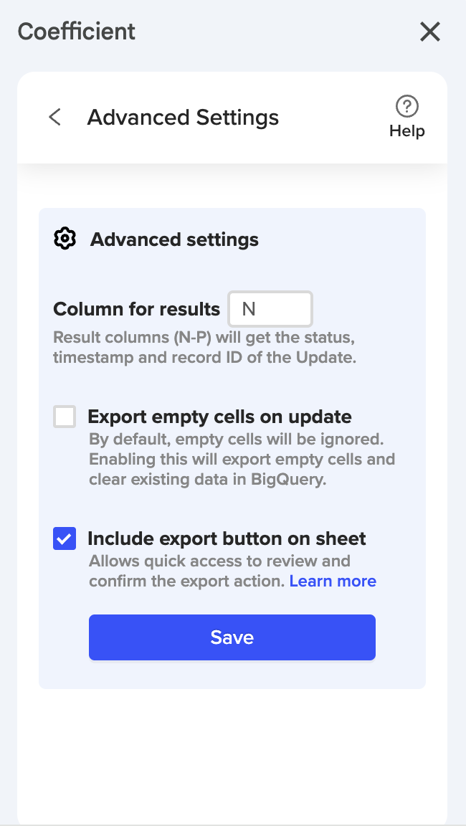The image size is (466, 826).
Task: Open help via the question mark icon
Action: pyautogui.click(x=407, y=107)
